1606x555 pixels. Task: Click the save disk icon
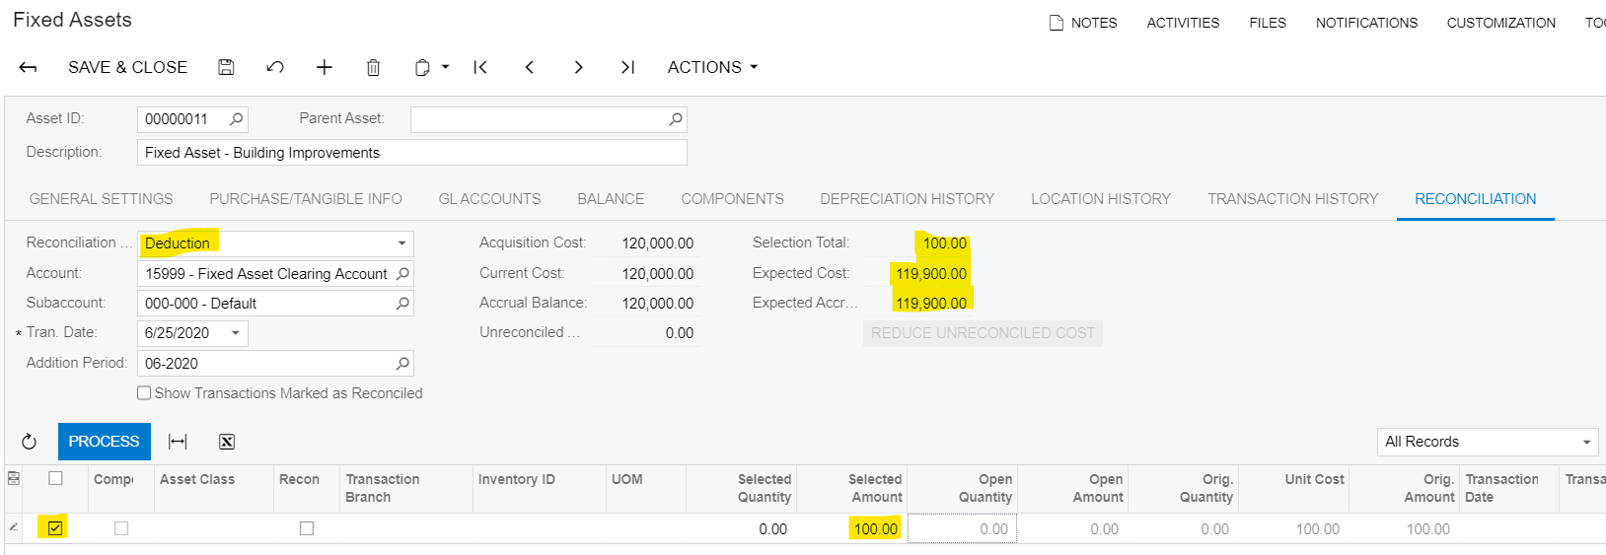coord(226,67)
